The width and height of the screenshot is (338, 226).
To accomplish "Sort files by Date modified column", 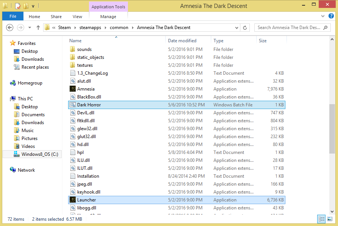I will [x=182, y=41].
